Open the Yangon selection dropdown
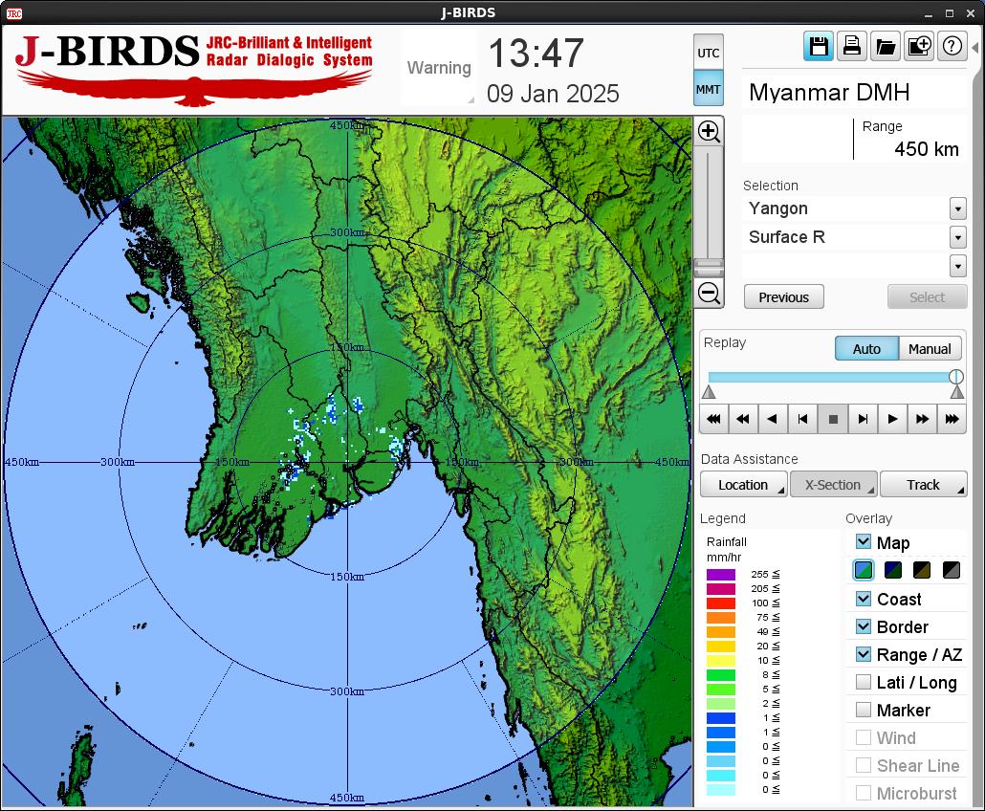This screenshot has width=985, height=811. click(x=957, y=208)
